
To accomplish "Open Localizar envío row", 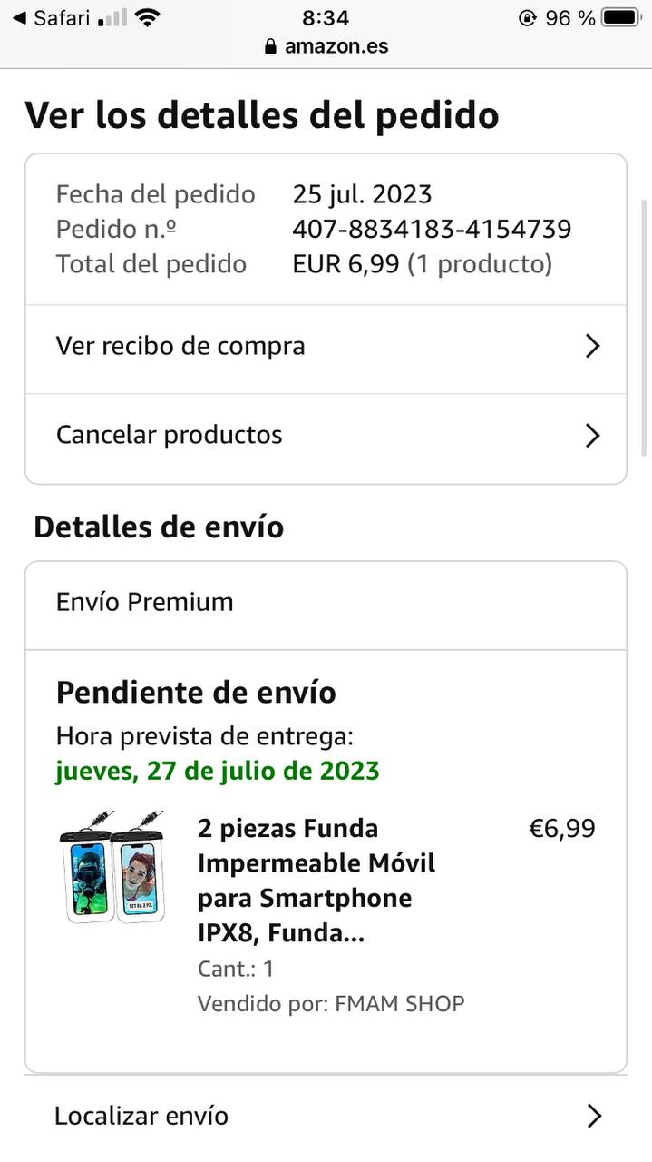I will coord(141,1116).
